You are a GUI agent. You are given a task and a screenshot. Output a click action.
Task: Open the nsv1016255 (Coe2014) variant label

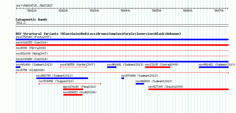[32, 42]
